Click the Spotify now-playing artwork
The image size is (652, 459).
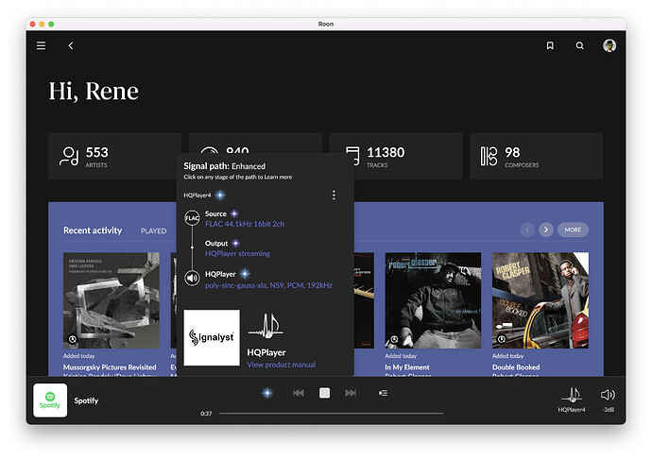coord(50,400)
